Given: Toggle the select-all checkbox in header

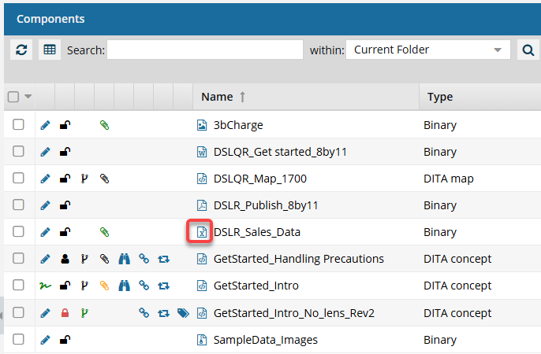Looking at the screenshot, I should [x=13, y=97].
